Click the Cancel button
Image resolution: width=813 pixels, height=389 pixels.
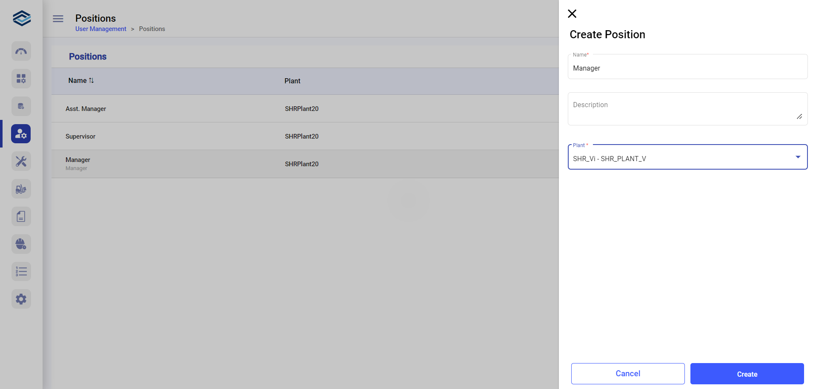point(627,374)
